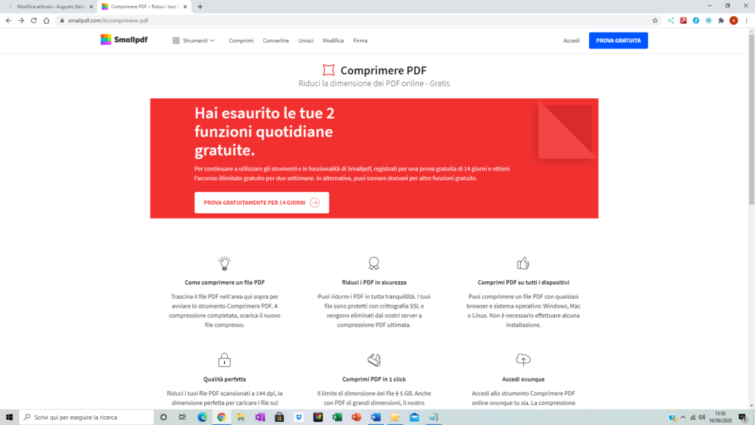The width and height of the screenshot is (755, 425).
Task: Open the Modifica menu item
Action: pos(333,41)
